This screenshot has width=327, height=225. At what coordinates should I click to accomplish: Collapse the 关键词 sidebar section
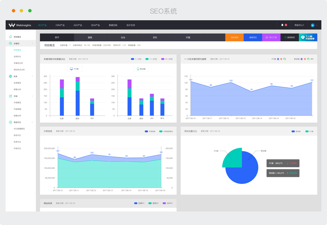32,44
